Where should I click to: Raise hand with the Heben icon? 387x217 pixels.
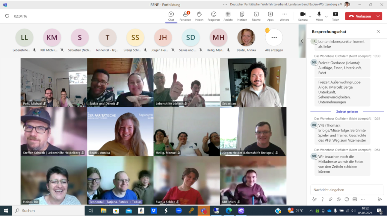pyautogui.click(x=199, y=14)
